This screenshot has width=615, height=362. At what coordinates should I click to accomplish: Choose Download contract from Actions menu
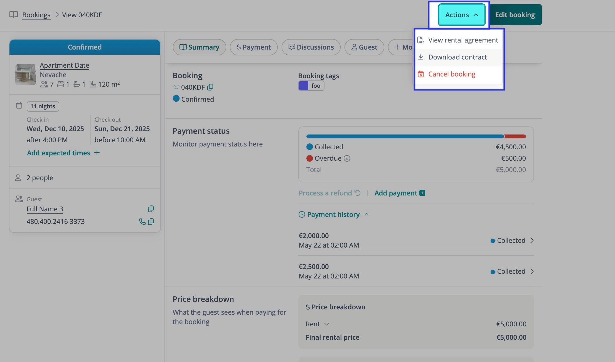click(x=457, y=57)
